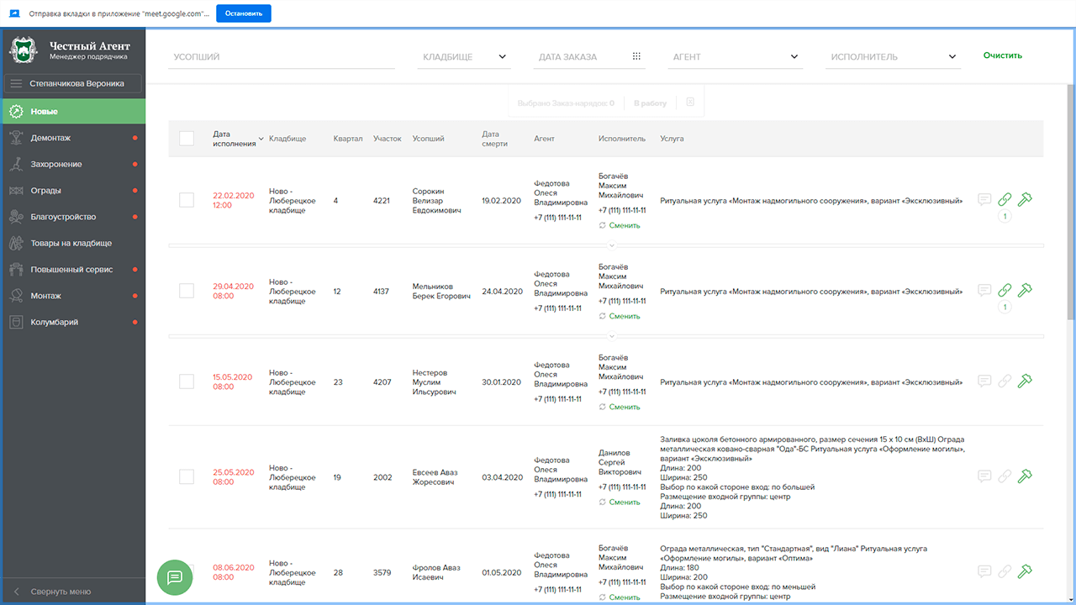Click link icon in Мельников Берек row

click(1005, 291)
